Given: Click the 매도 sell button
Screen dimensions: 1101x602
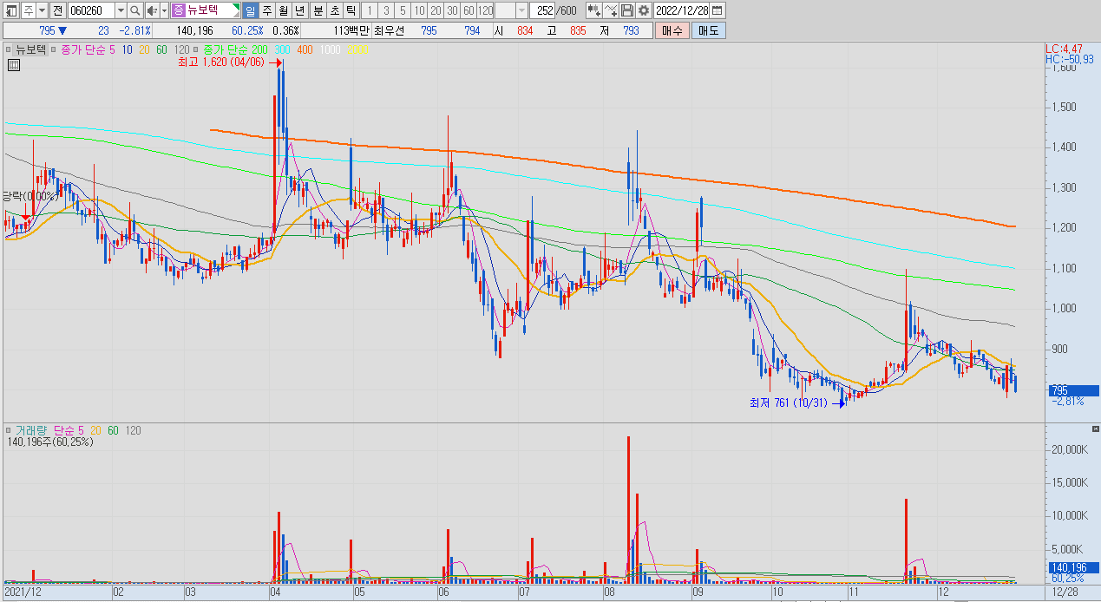Looking at the screenshot, I should tap(708, 30).
